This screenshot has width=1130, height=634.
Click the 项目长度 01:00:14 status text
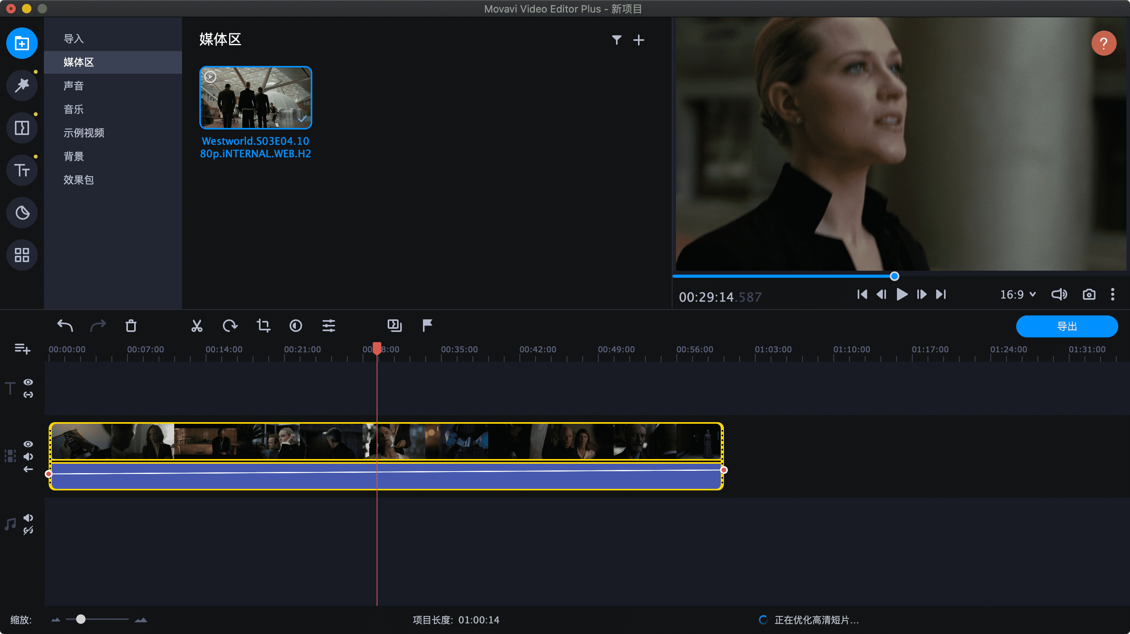pos(456,619)
